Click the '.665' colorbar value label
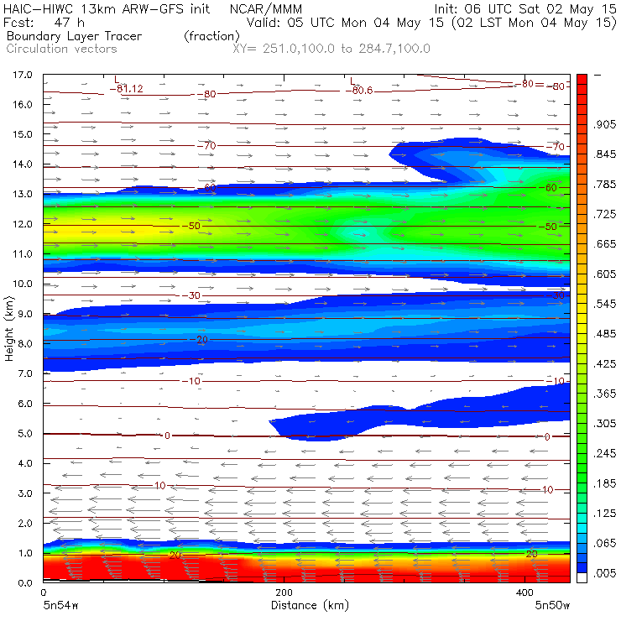621x621 pixels. click(605, 244)
